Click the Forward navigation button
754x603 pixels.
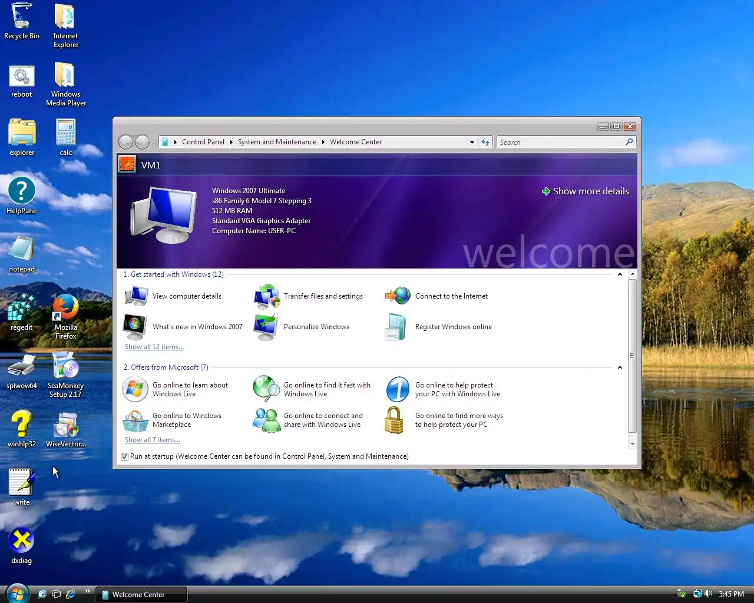tap(142, 142)
